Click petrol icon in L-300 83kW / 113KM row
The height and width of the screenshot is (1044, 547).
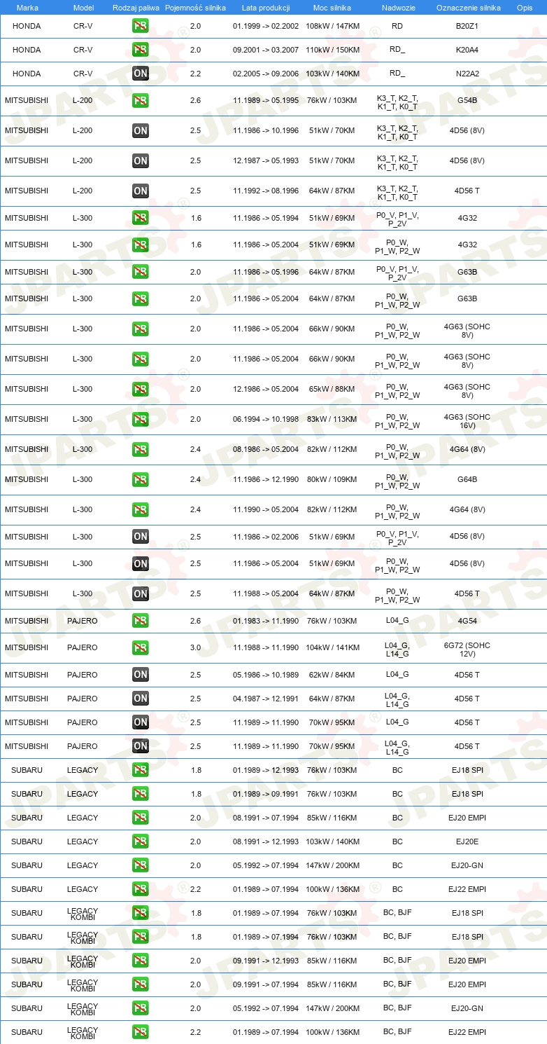coord(141,419)
